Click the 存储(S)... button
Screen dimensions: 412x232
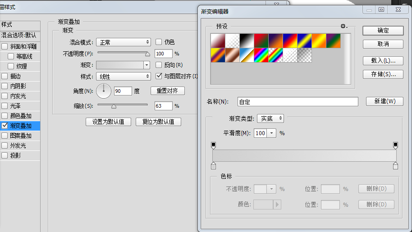(x=383, y=74)
